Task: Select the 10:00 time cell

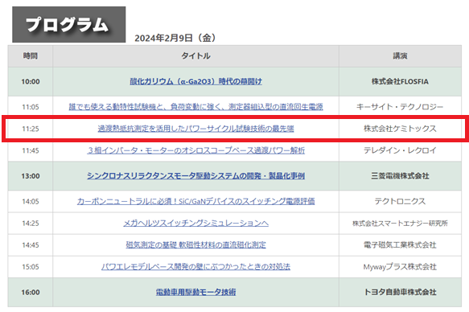Action: pos(31,81)
